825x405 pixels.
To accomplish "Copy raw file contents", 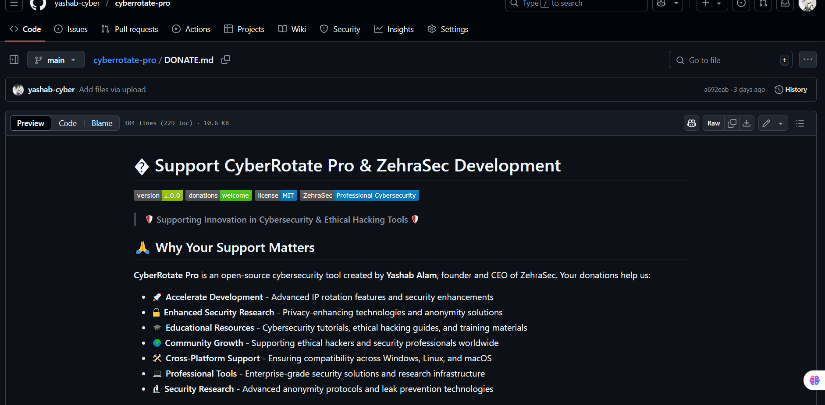I will [732, 123].
